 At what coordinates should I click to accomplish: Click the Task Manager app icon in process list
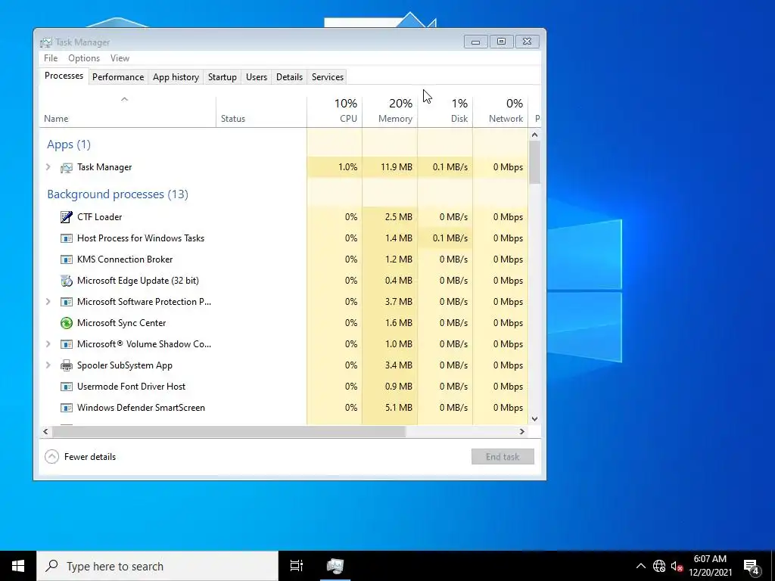pyautogui.click(x=67, y=167)
